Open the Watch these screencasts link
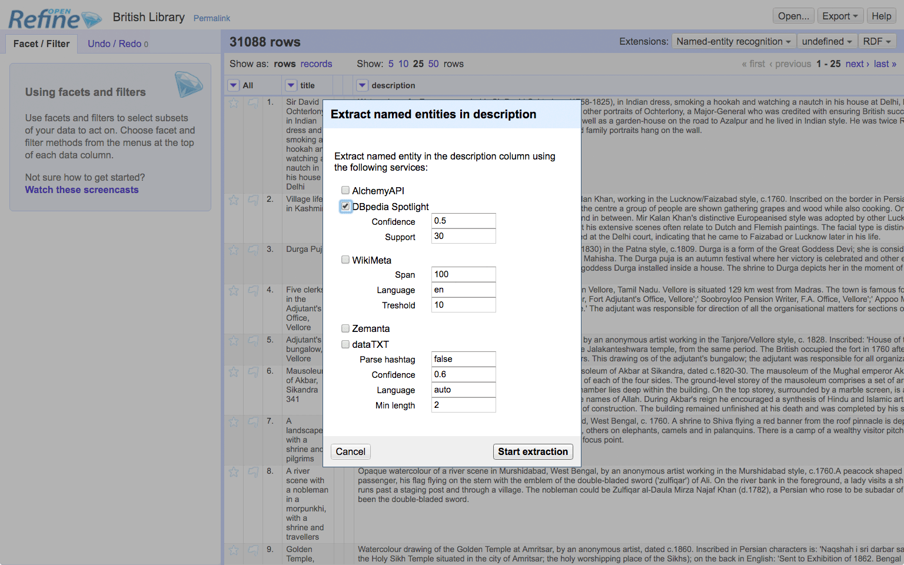 82,190
